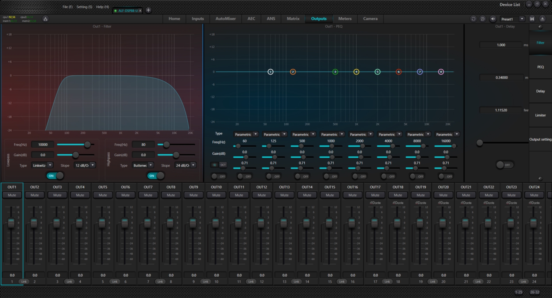
Task: Select PEQ band 6 red node
Action: [399, 72]
